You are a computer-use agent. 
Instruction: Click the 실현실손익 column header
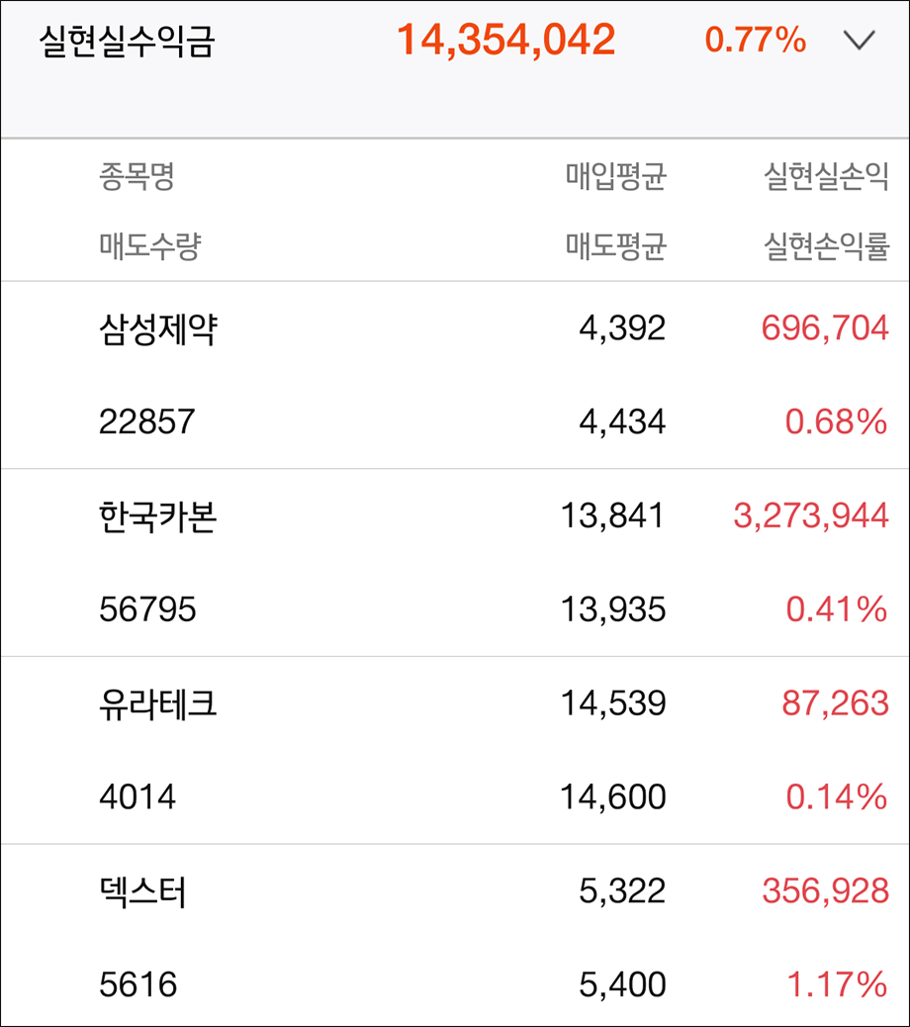point(826,175)
